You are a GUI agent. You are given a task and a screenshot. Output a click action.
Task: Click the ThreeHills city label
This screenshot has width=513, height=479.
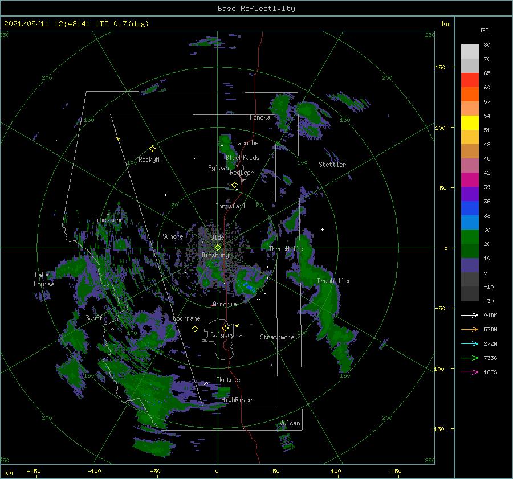pos(286,249)
